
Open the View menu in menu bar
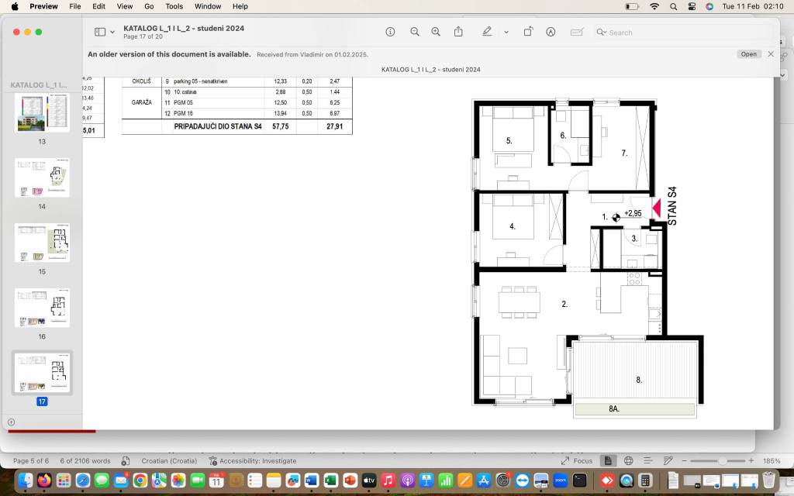[x=124, y=6]
